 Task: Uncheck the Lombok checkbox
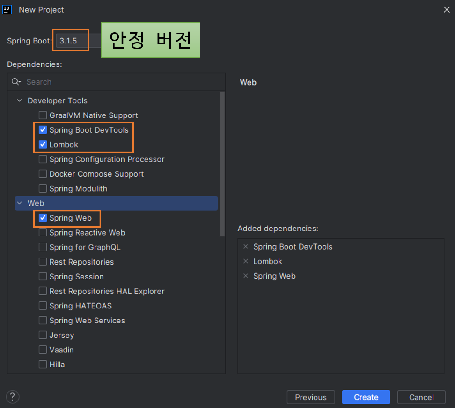[43, 144]
